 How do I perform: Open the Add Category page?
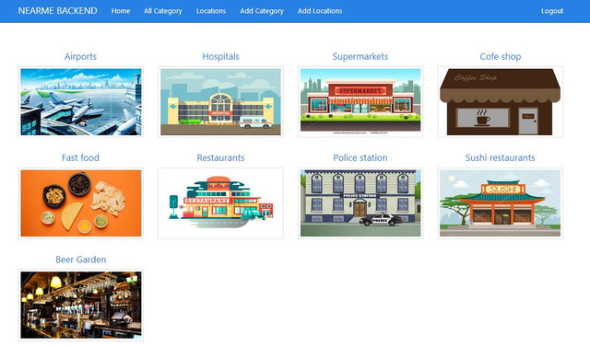pyautogui.click(x=262, y=11)
